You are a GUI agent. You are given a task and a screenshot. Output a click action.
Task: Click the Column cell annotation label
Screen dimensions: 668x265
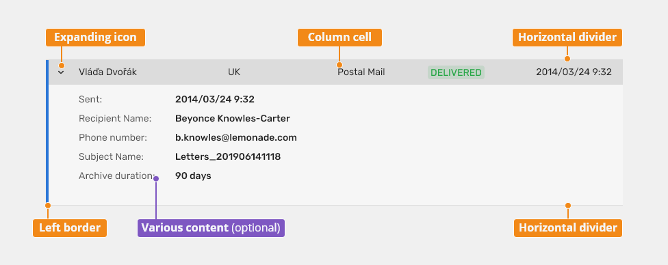point(339,38)
